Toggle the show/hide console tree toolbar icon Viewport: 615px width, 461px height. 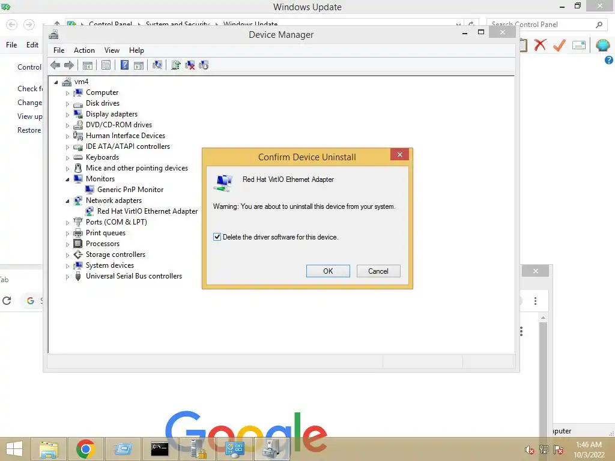88,65
